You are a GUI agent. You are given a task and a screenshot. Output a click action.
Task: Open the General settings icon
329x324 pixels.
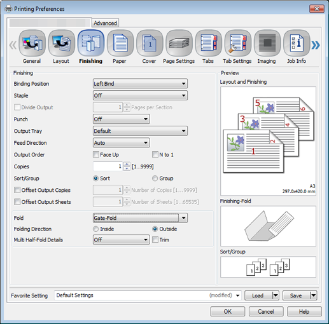[x=32, y=43]
